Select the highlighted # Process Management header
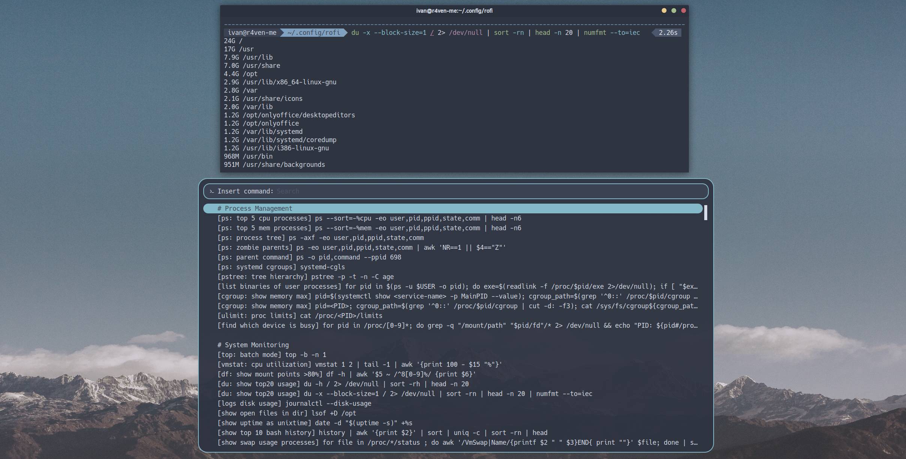 tap(254, 208)
